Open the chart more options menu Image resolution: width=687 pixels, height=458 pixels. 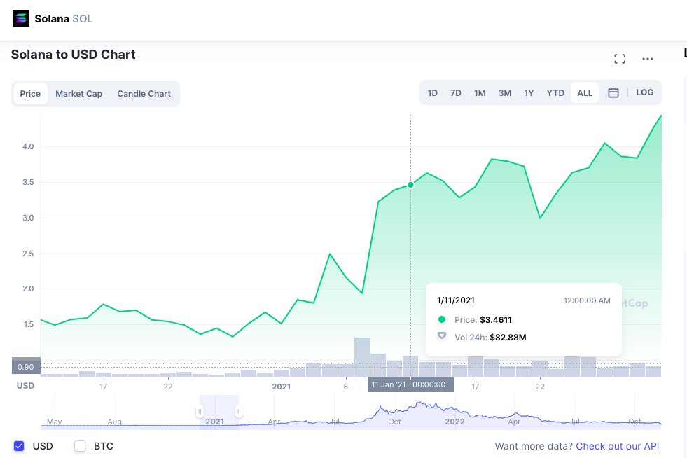[648, 59]
